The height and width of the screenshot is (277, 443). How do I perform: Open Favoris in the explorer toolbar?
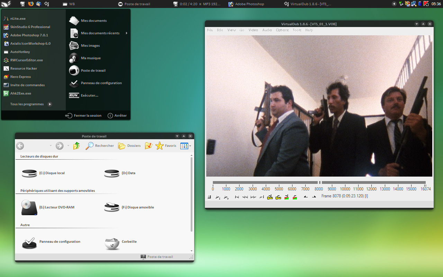(166, 146)
